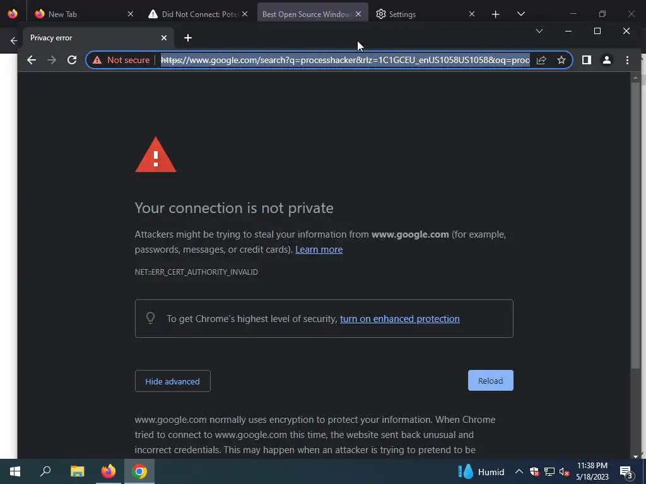Click the Not secure warning indicator

click(120, 60)
